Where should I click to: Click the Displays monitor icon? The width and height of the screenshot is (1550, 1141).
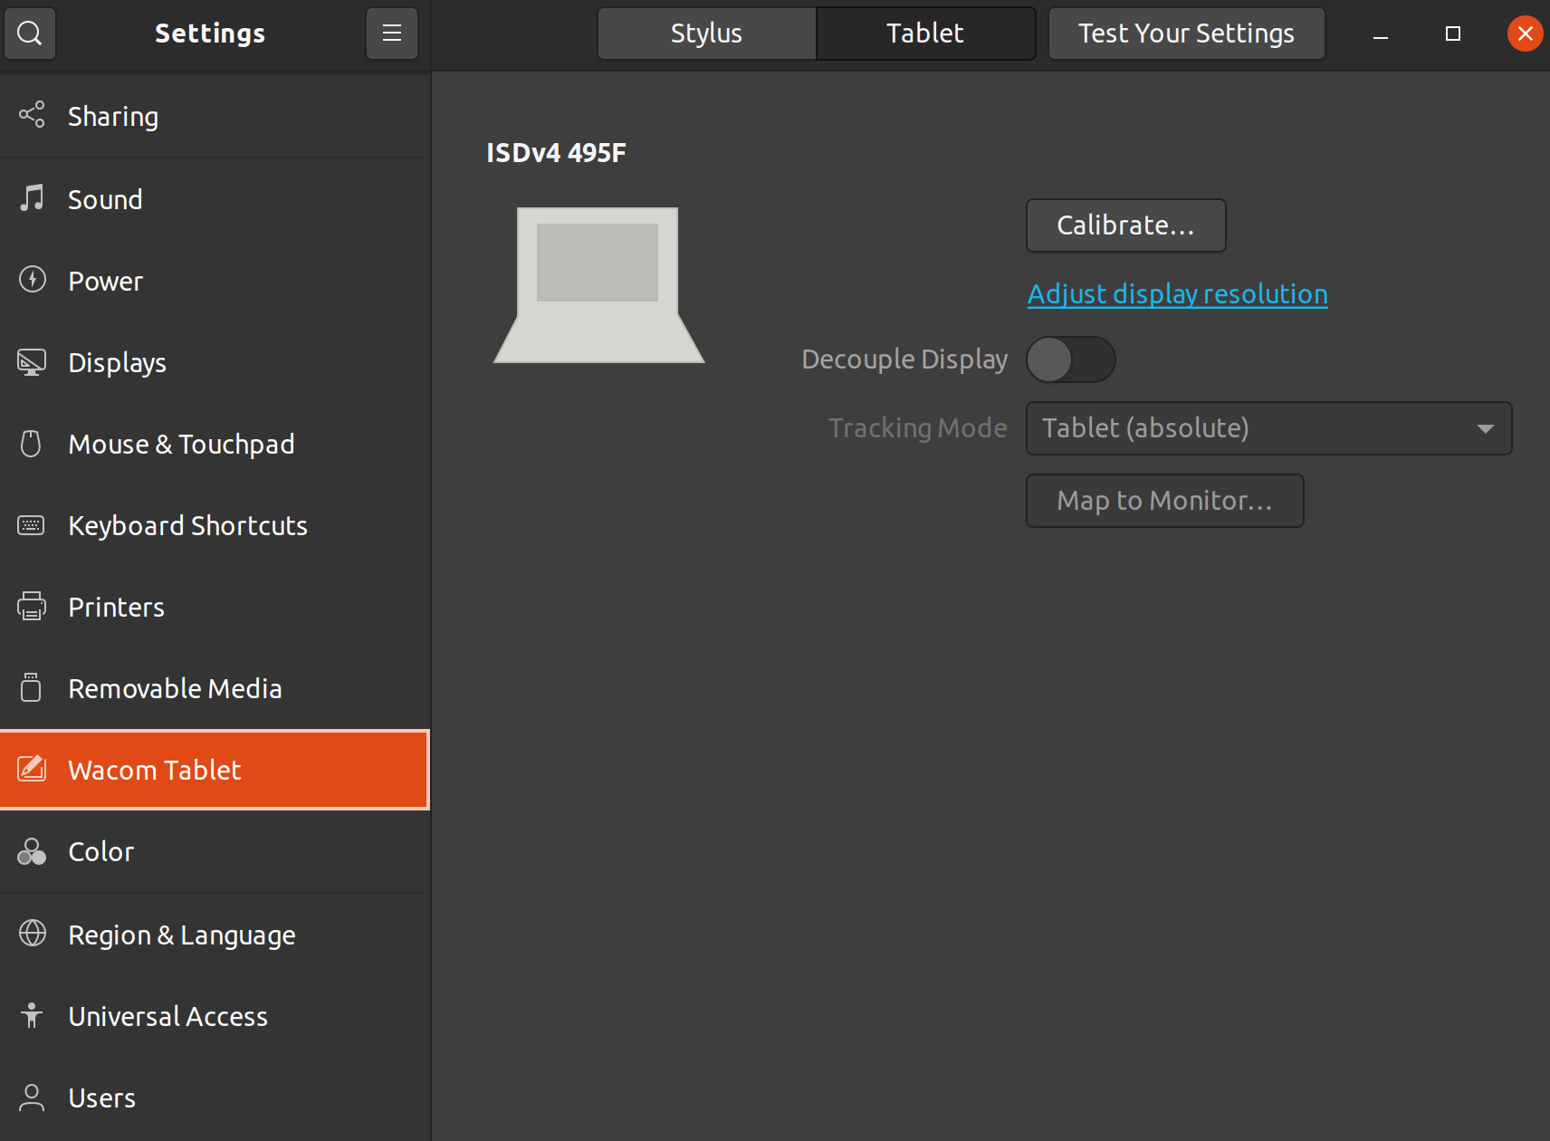pyautogui.click(x=32, y=361)
